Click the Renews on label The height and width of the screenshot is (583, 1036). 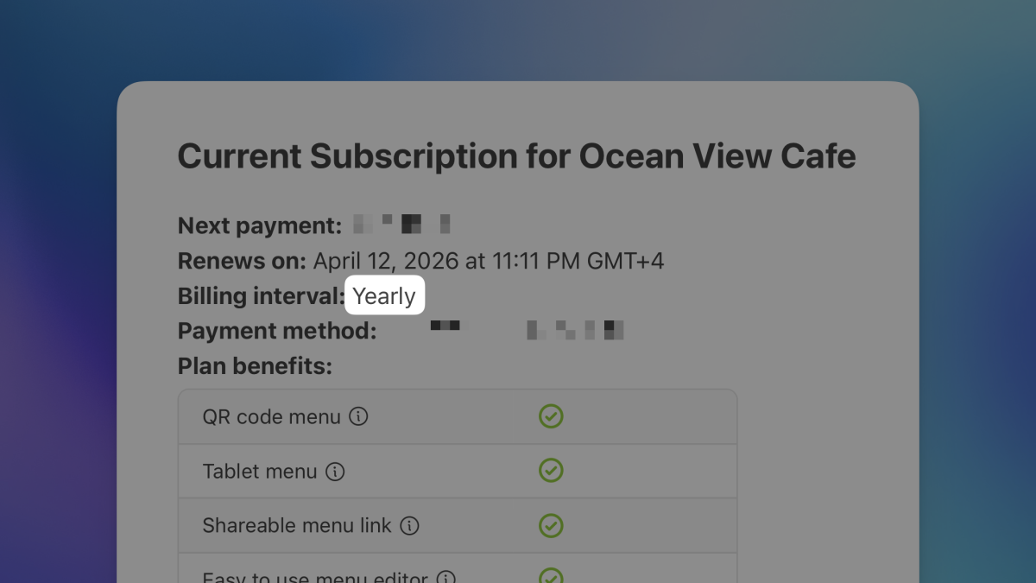(242, 261)
